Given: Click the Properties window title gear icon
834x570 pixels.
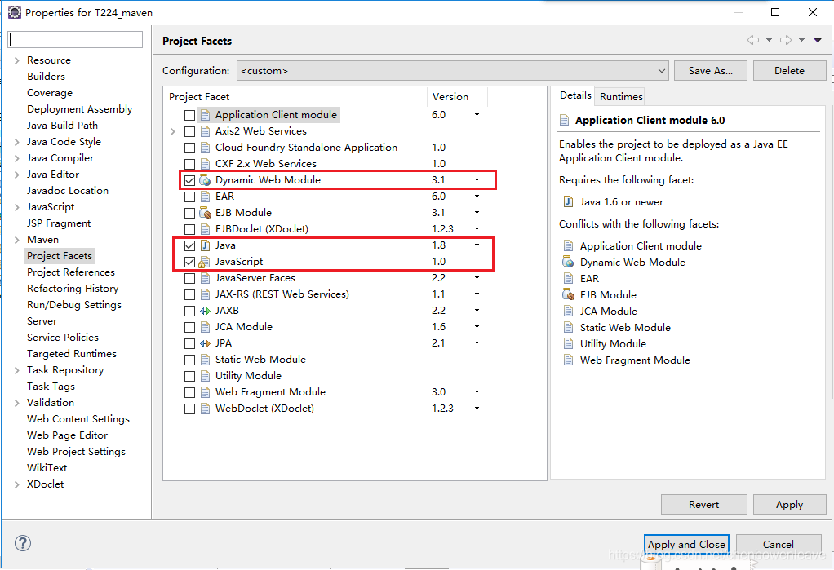Looking at the screenshot, I should click(15, 12).
